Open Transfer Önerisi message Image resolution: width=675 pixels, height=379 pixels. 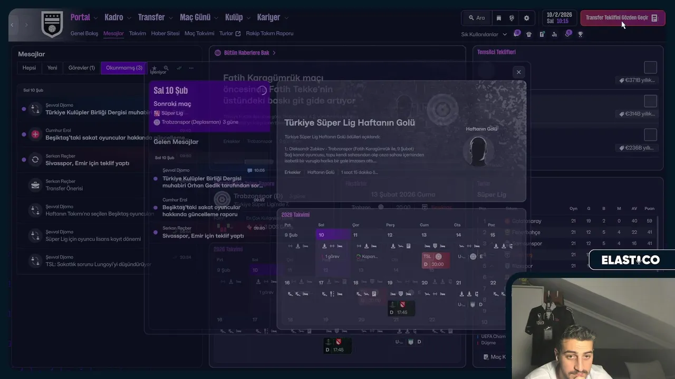pos(84,185)
